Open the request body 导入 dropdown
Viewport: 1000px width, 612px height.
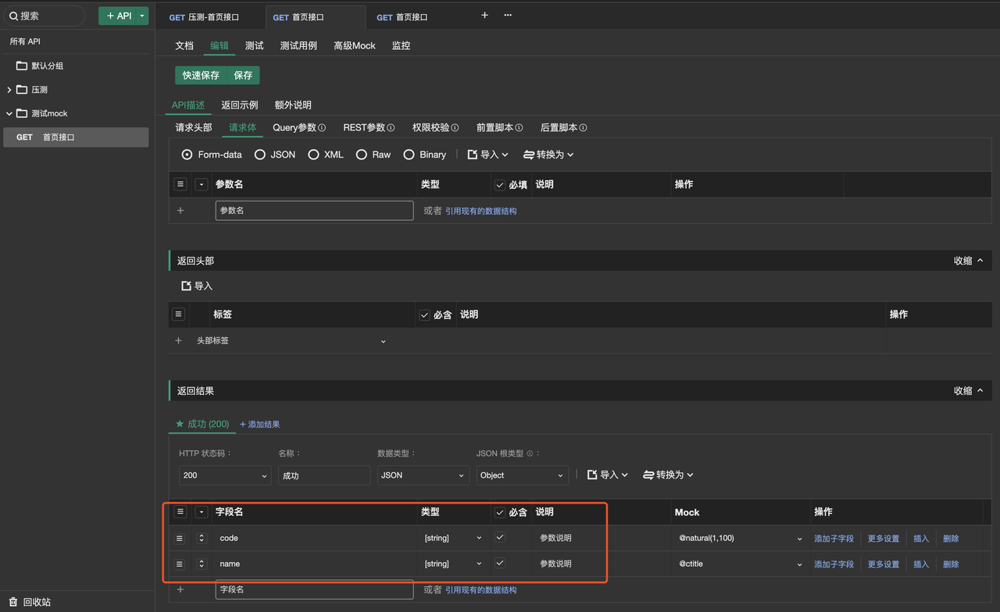[487, 155]
